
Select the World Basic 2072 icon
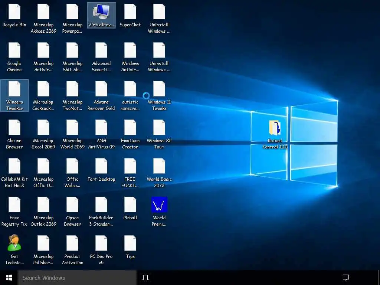point(159,173)
